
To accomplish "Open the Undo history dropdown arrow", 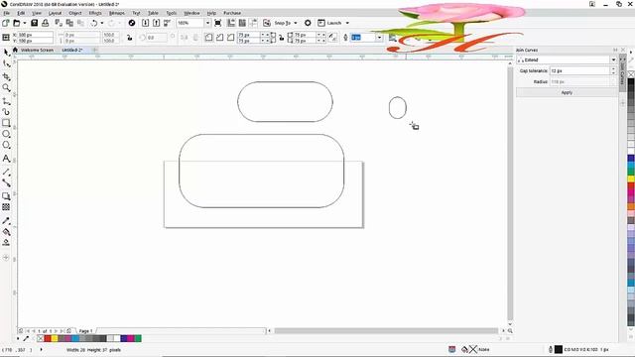I will click(x=101, y=23).
